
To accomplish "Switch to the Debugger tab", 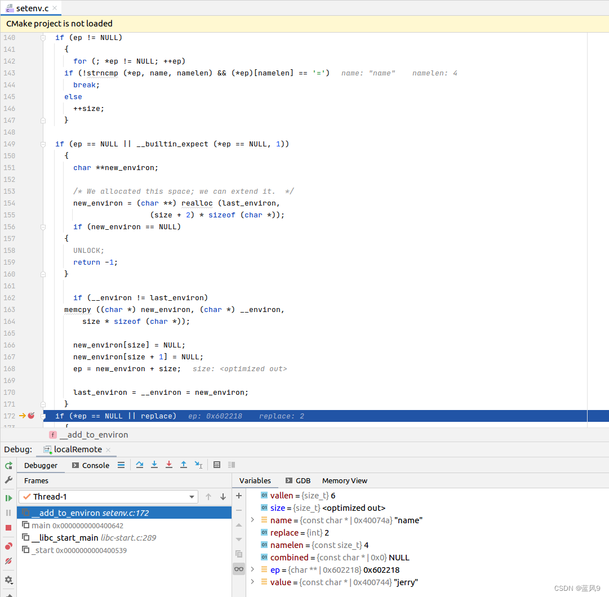I will tap(41, 465).
